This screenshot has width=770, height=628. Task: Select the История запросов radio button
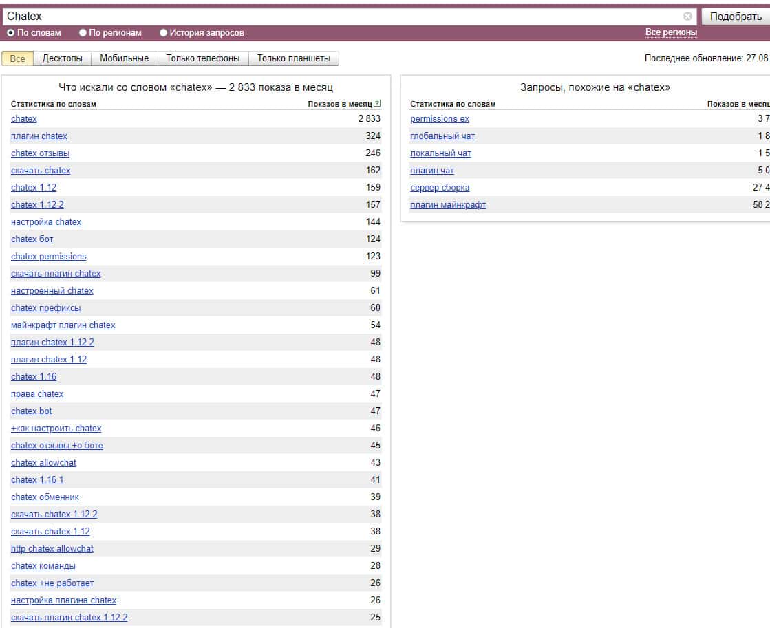[164, 32]
